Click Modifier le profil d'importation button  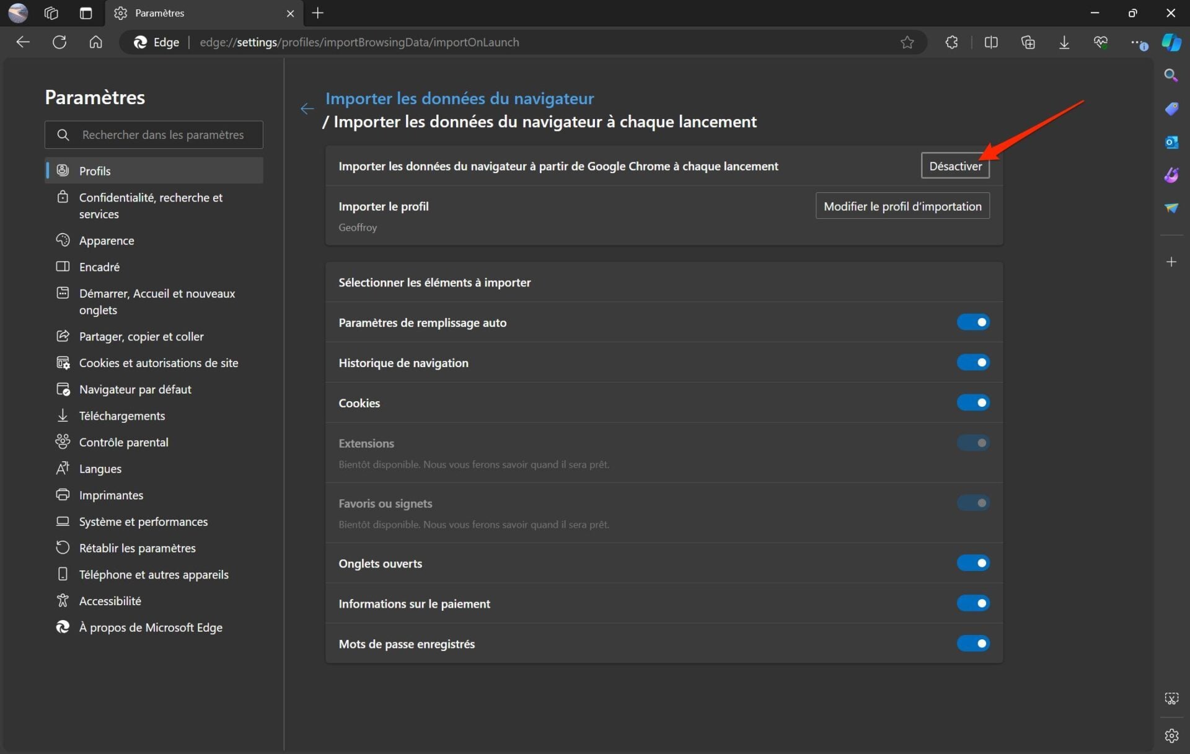pos(902,206)
